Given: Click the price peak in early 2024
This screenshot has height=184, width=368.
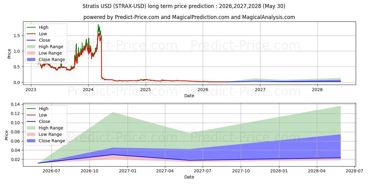Looking at the screenshot, I should point(98,25).
